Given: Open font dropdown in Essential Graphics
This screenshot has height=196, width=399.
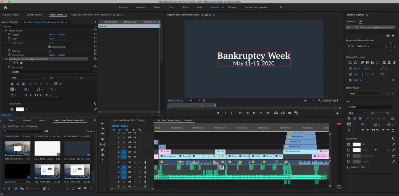Looking at the screenshot, I should 371,107.
